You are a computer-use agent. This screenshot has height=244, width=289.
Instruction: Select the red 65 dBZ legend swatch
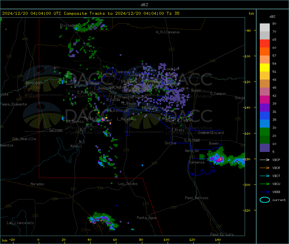[265, 44]
